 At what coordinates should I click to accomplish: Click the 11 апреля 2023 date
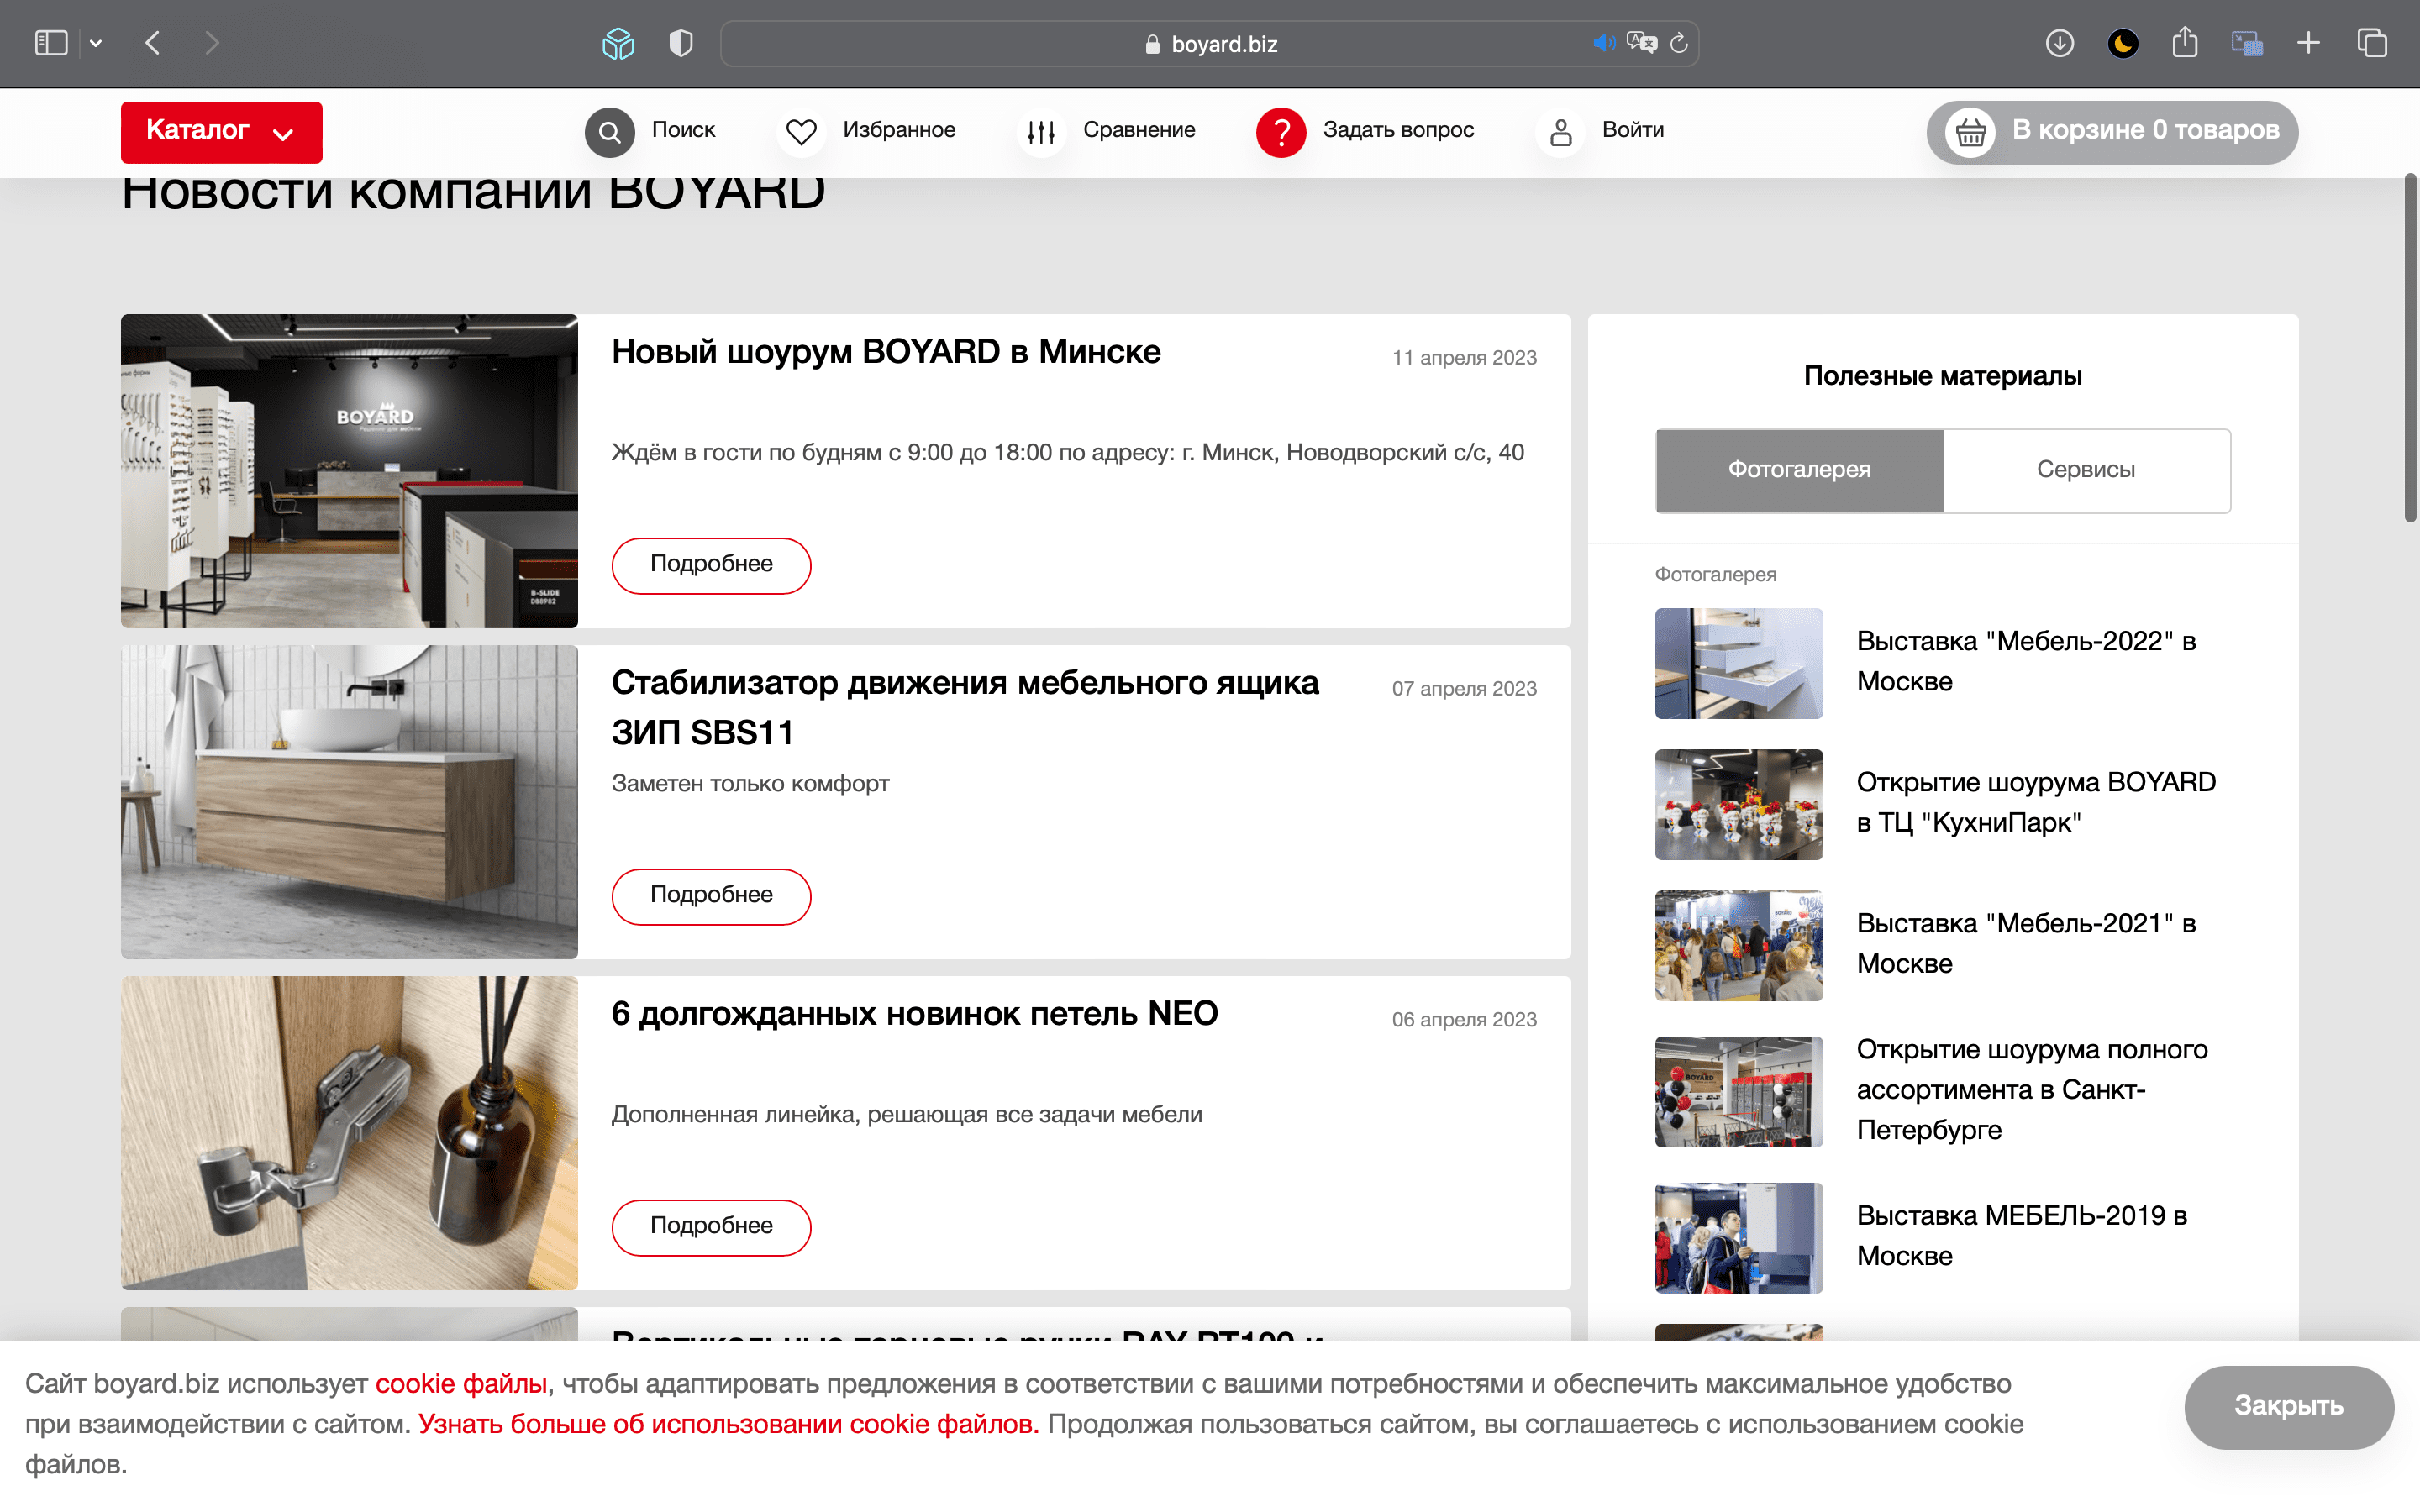[x=1464, y=358]
